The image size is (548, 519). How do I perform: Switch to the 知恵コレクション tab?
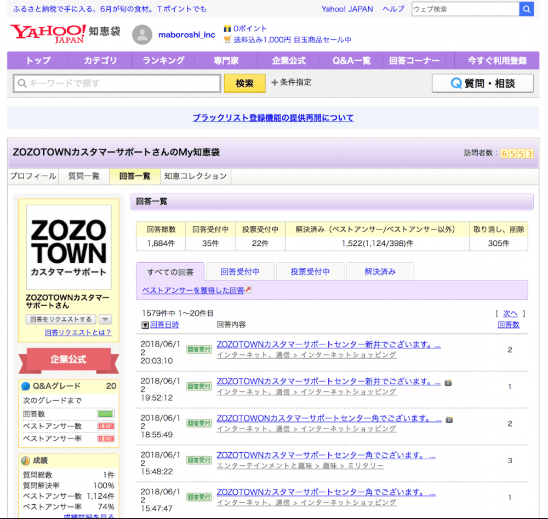pos(196,176)
